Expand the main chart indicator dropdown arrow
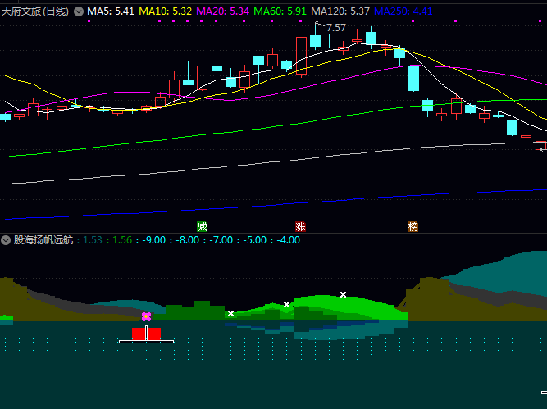 79,11
